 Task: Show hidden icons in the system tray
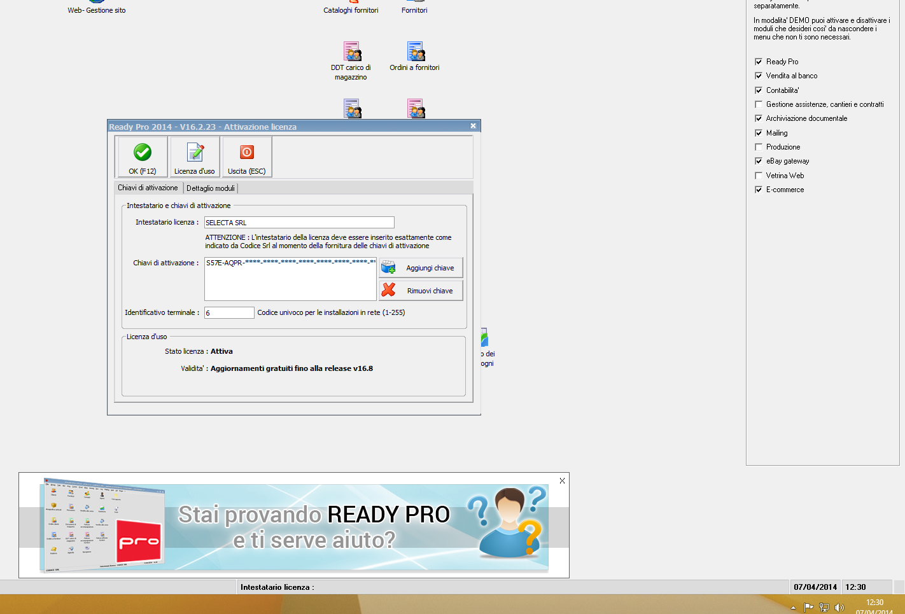tap(793, 608)
